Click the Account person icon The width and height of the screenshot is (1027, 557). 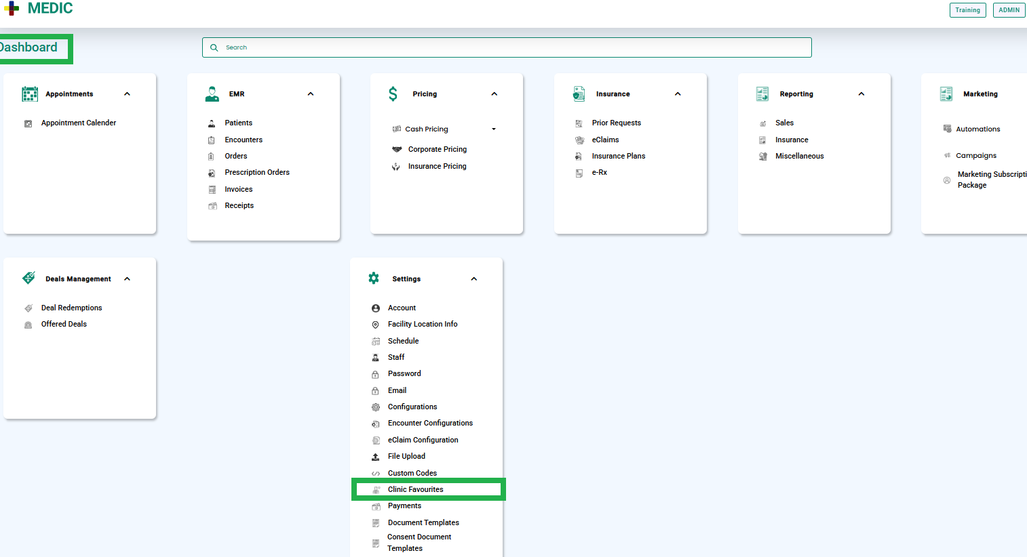(376, 308)
